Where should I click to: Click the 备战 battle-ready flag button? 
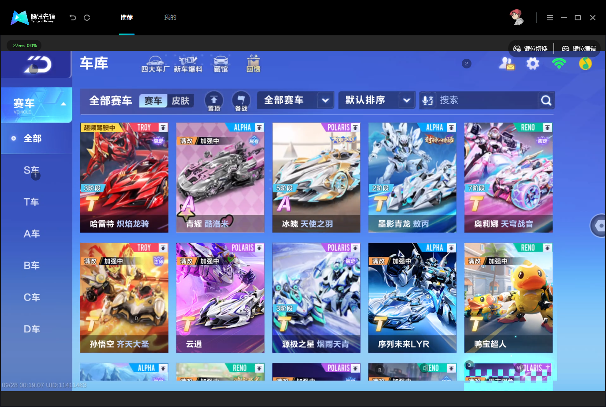tap(241, 101)
